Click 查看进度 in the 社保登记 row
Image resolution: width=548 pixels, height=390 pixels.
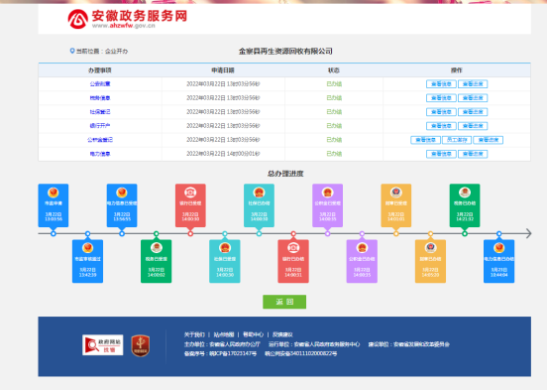click(x=473, y=112)
